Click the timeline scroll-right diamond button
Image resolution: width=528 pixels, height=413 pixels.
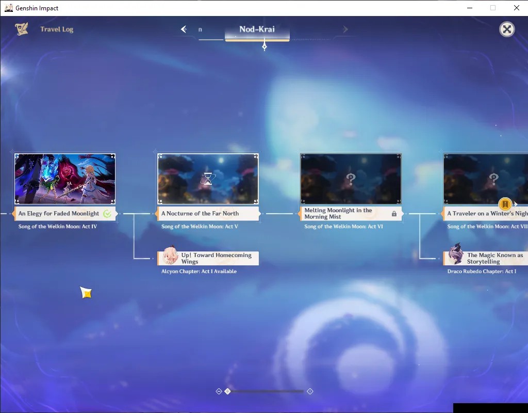[310, 391]
